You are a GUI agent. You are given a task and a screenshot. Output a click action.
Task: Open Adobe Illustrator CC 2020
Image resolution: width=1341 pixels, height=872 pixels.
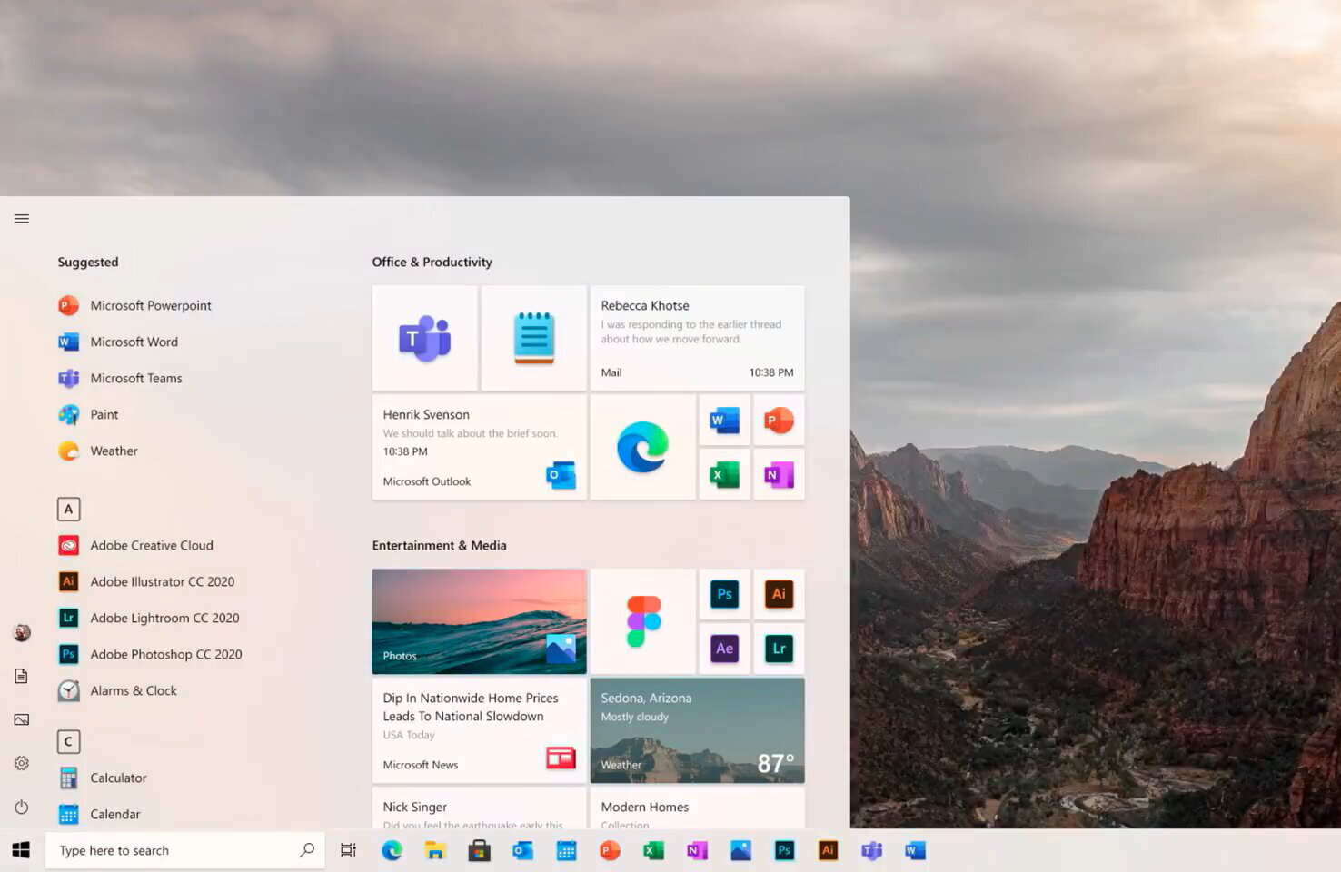point(146,581)
